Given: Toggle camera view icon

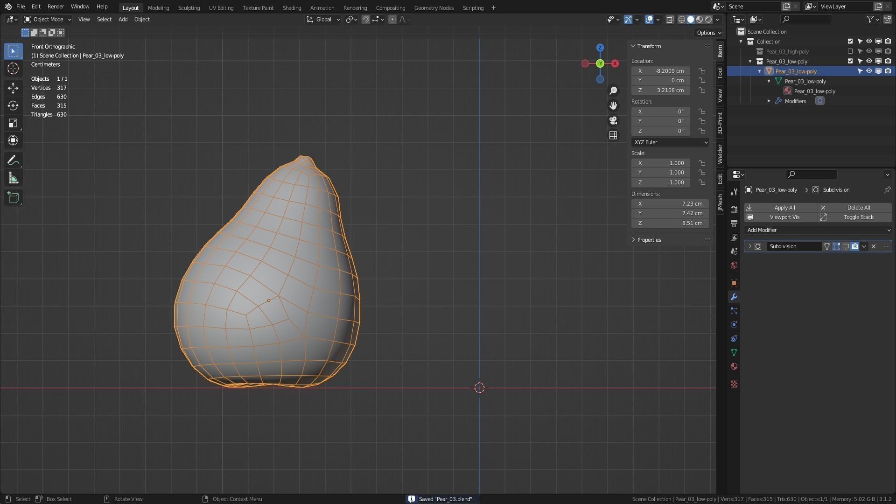Looking at the screenshot, I should click(613, 120).
